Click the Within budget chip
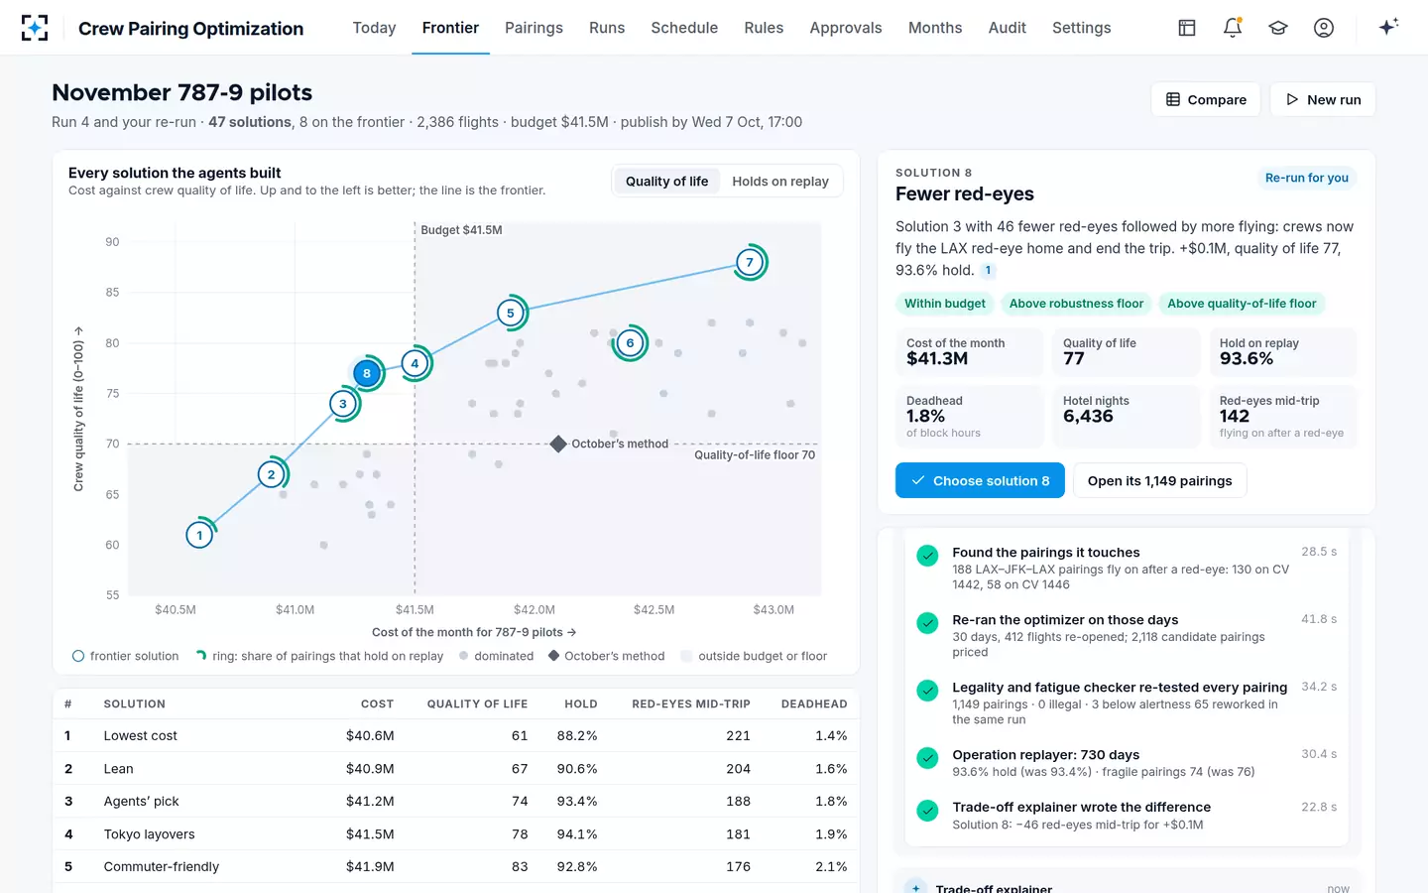Image resolution: width=1428 pixels, height=893 pixels. tap(945, 304)
